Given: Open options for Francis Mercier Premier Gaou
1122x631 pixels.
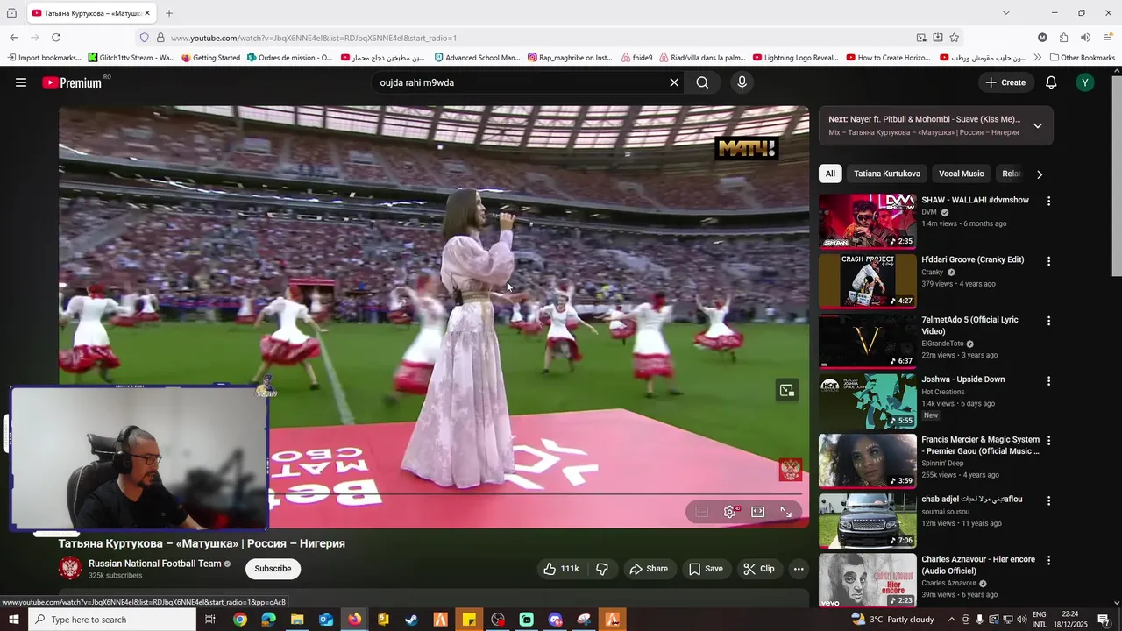Looking at the screenshot, I should (x=1048, y=441).
